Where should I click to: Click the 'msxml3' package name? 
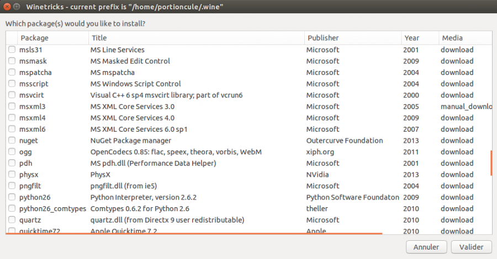(33, 106)
